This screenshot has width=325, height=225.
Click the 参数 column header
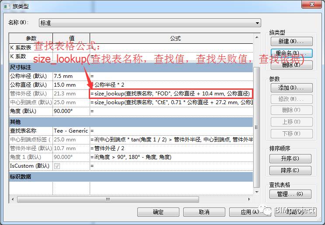pyautogui.click(x=31, y=39)
